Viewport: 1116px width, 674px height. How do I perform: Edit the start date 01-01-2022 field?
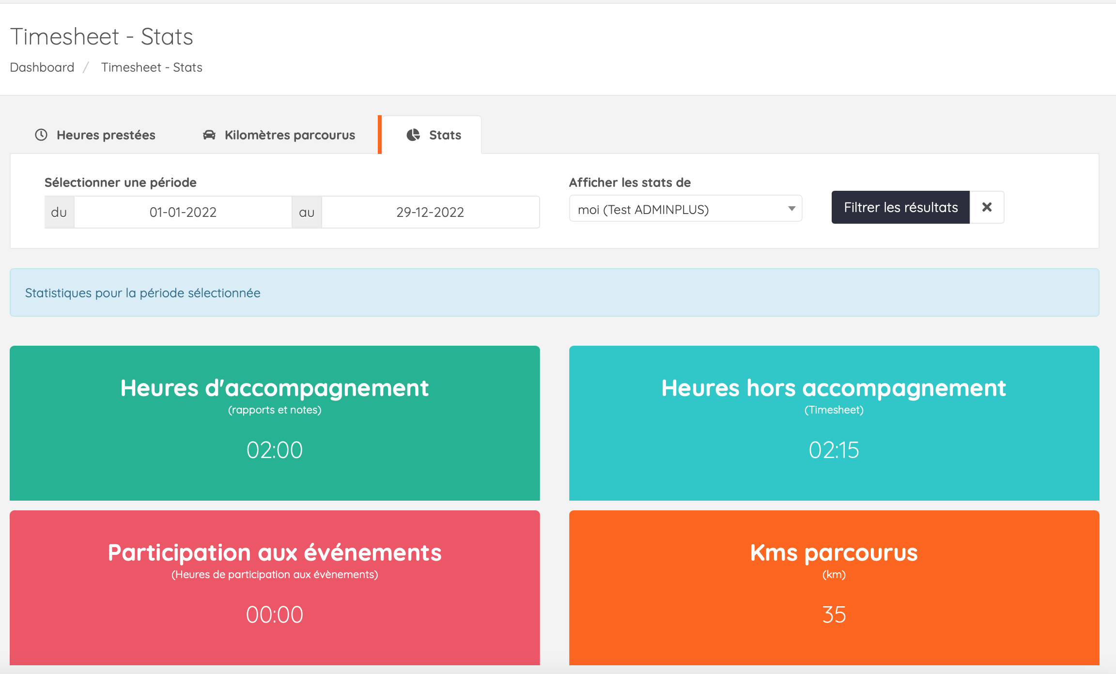pyautogui.click(x=183, y=212)
